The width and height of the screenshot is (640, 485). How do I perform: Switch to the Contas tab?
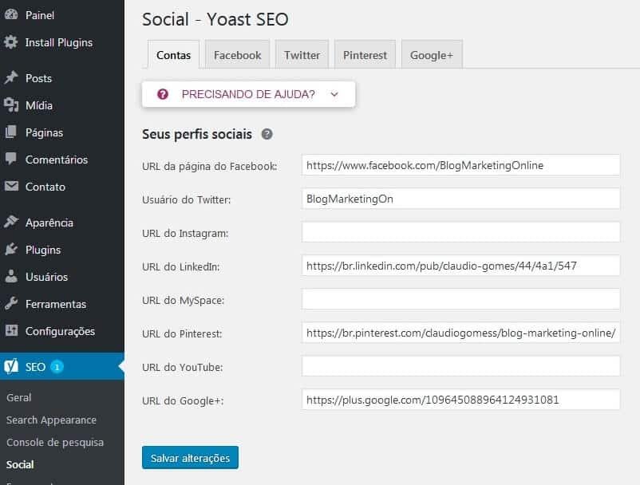(x=173, y=55)
